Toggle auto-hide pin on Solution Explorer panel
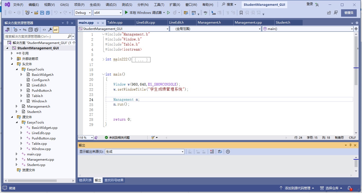362x193 pixels. point(67,23)
